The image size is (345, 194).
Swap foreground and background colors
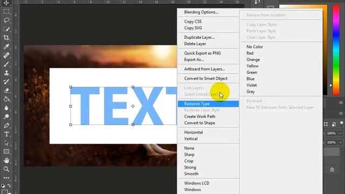pyautogui.click(x=9, y=185)
